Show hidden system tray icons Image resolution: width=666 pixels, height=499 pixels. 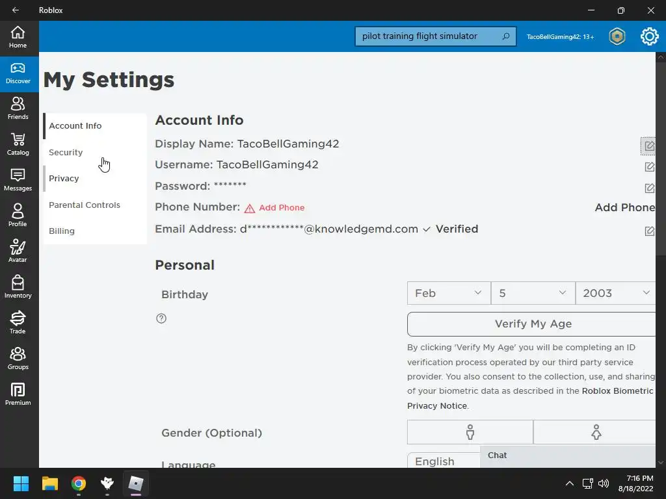point(570,483)
